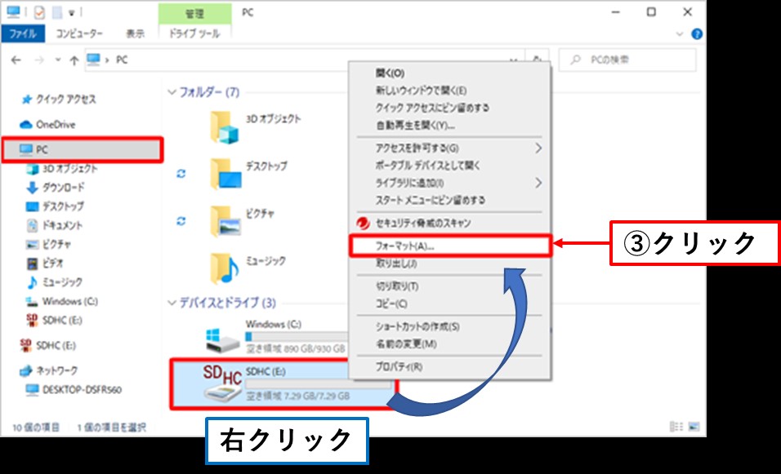The width and height of the screenshot is (781, 474).
Task: Click the PC breadcrumb in address bar
Action: pos(122,60)
